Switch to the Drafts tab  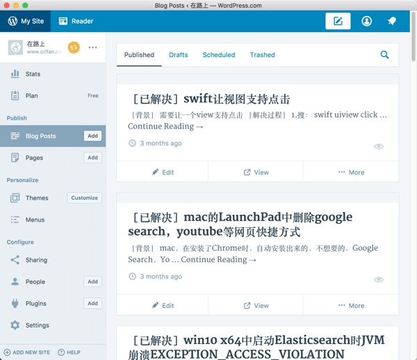pyautogui.click(x=179, y=55)
